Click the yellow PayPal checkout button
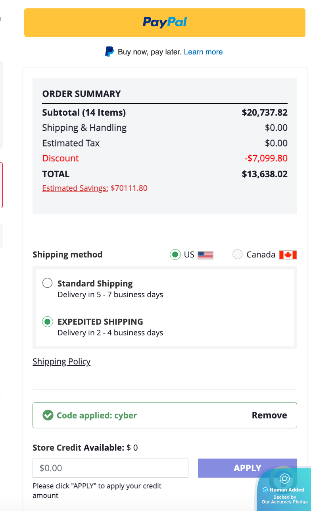The height and width of the screenshot is (511, 311). click(165, 23)
